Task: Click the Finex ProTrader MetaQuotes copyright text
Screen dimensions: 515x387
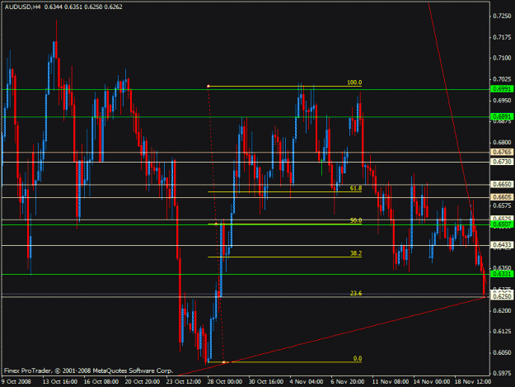Action: (x=88, y=370)
